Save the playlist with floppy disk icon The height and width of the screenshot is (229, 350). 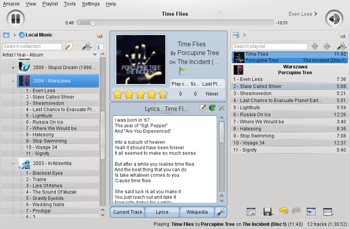point(268,212)
